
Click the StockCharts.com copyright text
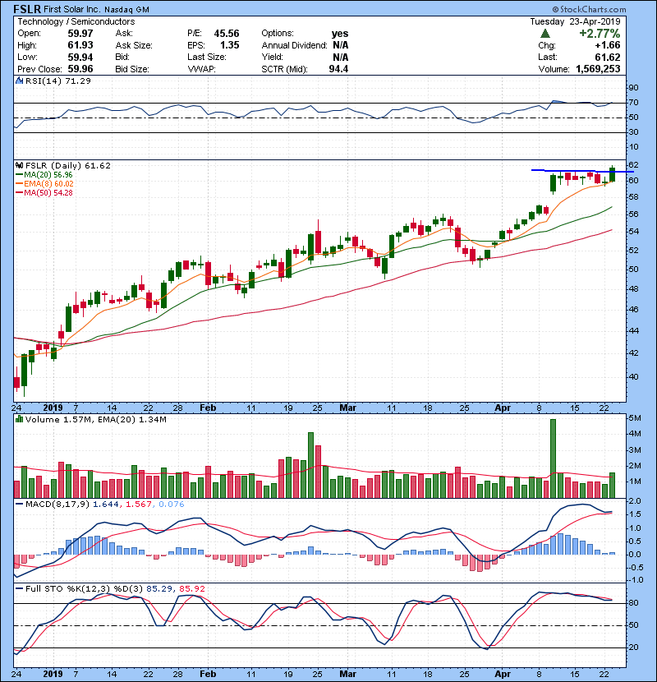tap(589, 9)
